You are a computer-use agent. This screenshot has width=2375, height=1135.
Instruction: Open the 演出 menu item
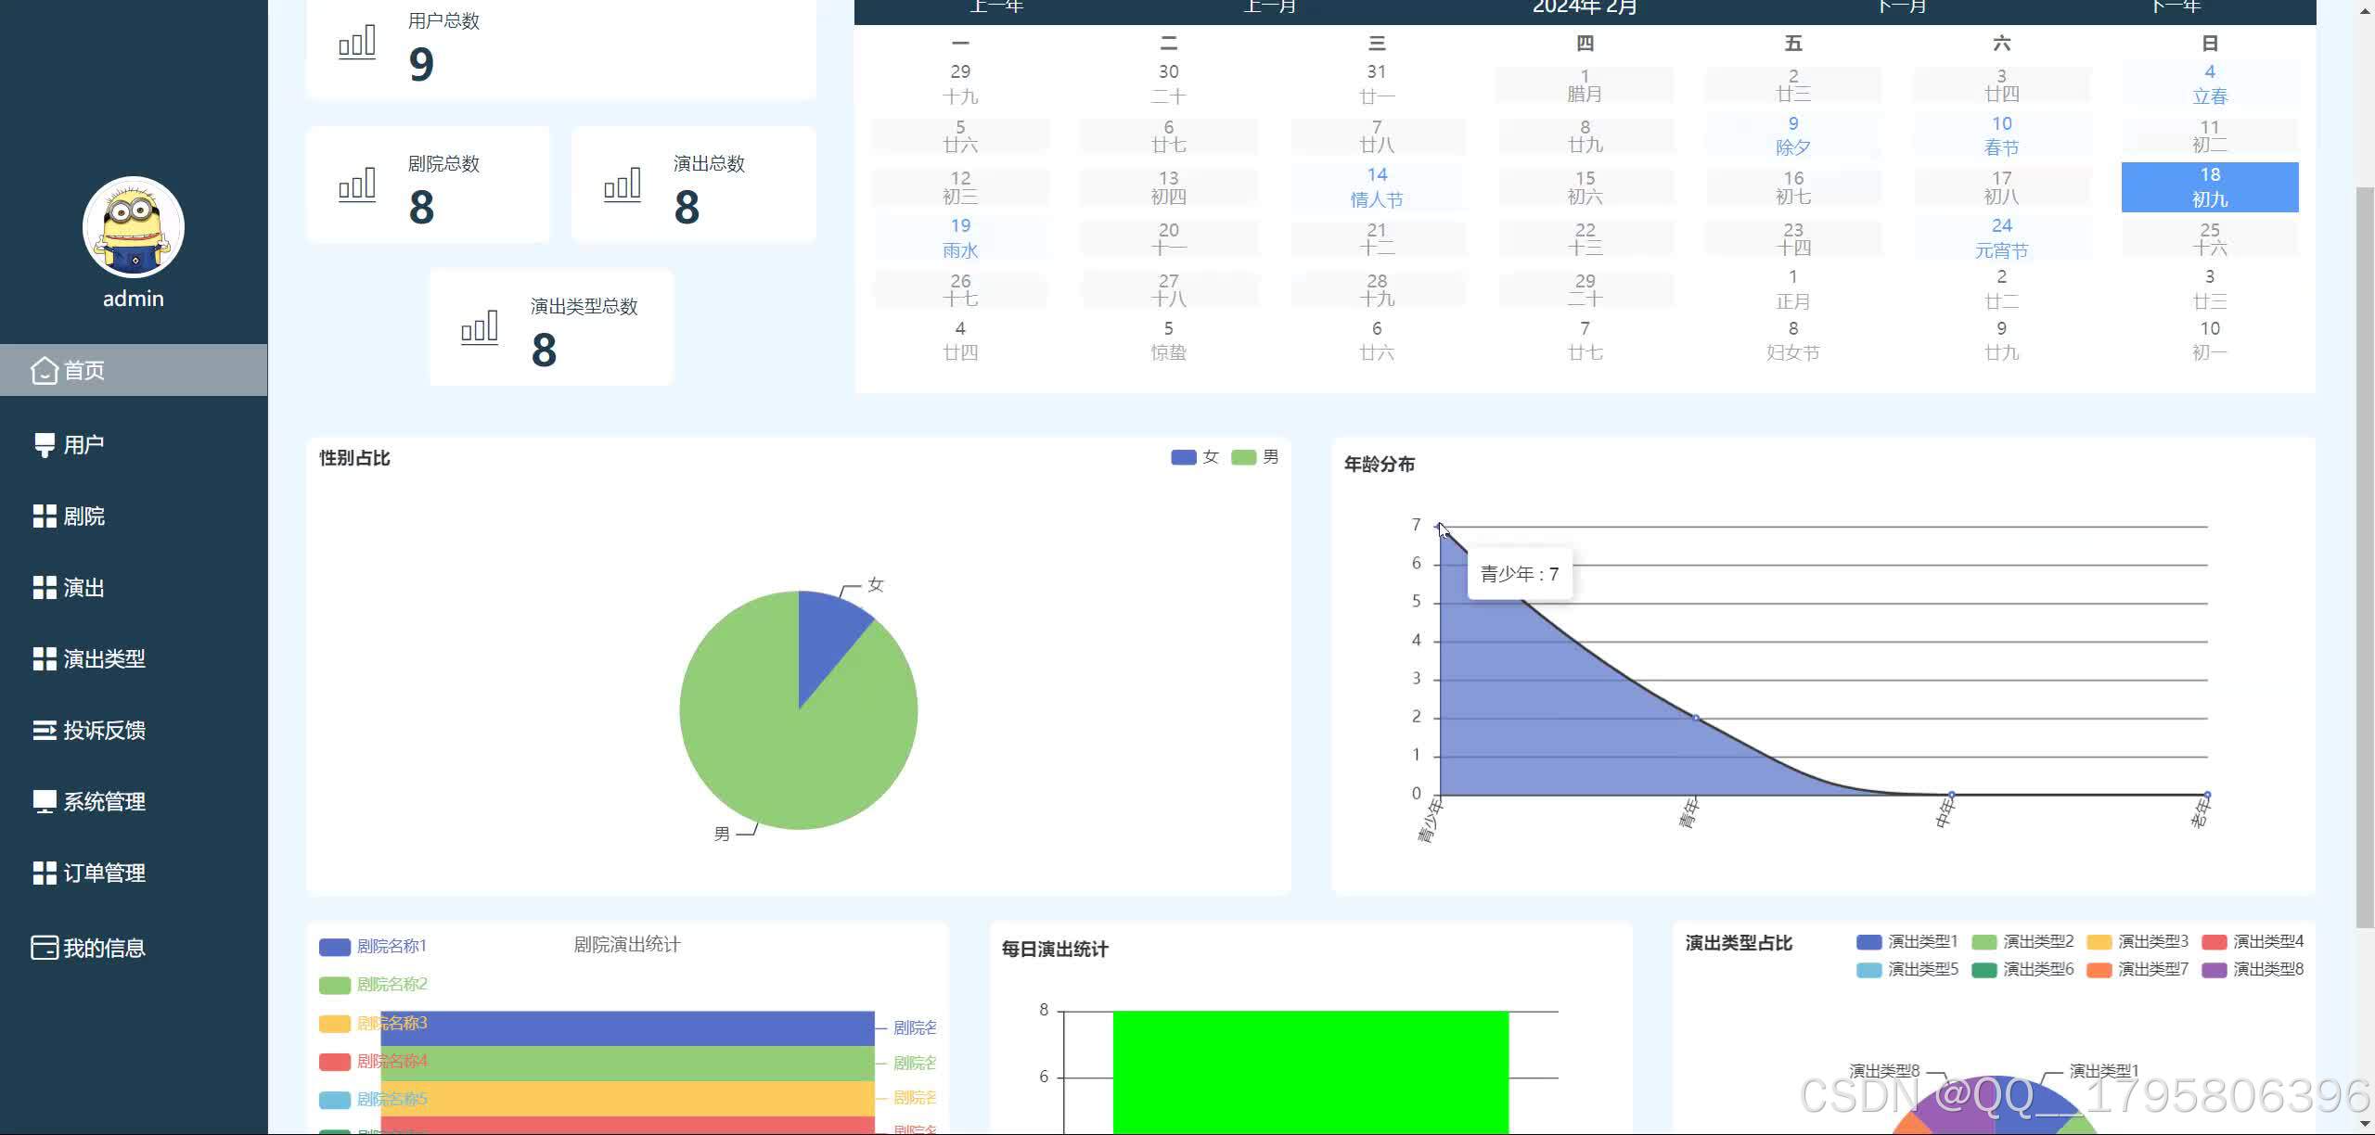[83, 588]
